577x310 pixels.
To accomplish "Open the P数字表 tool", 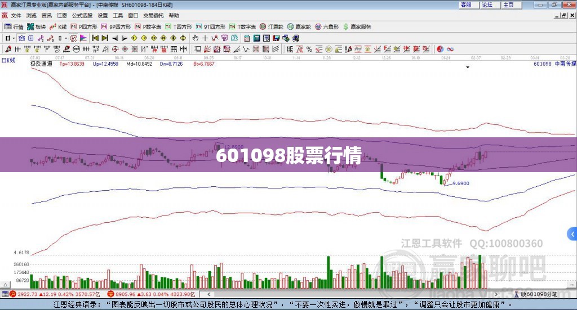I will [148, 27].
